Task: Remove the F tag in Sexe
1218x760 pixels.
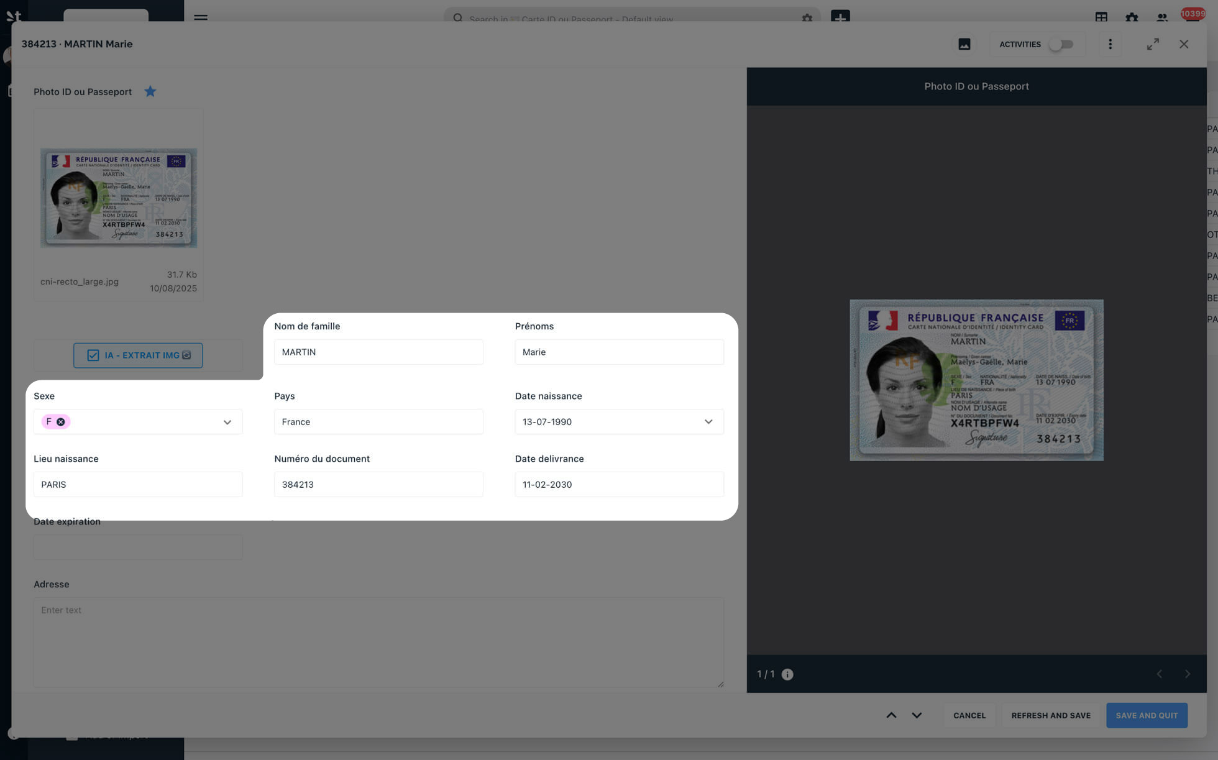Action: [x=61, y=422]
